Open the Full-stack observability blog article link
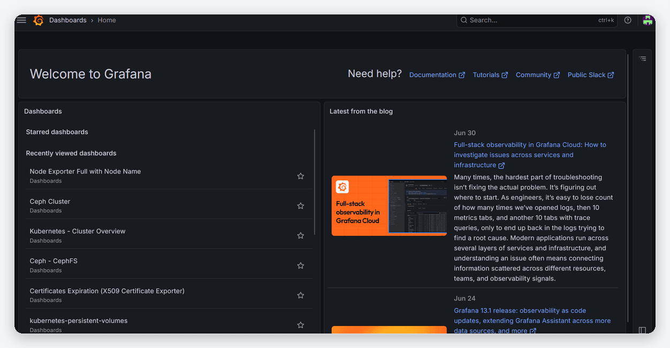 tap(530, 155)
